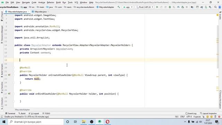The height and width of the screenshot is (125, 222).
Task: Change UTF-8 file encoding in status bar
Action: point(189,117)
